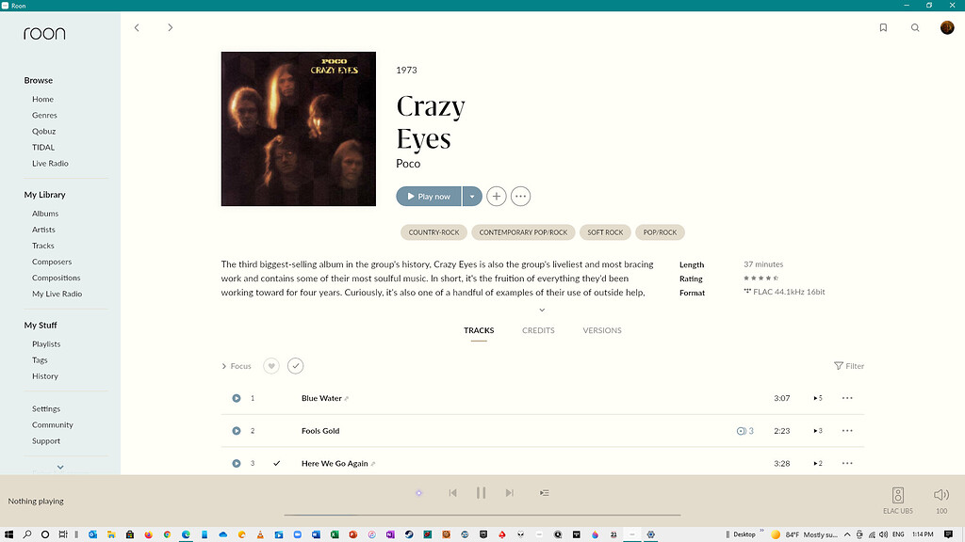The image size is (965, 542).
Task: Select the CONTEMPORARY POP/ROCK genre tag
Action: pos(523,232)
